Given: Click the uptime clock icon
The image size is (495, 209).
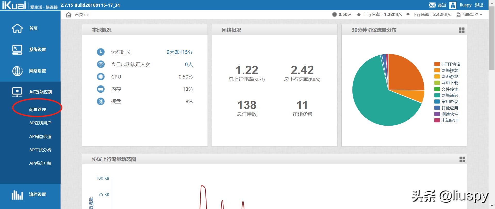Looking at the screenshot, I should pos(101,52).
